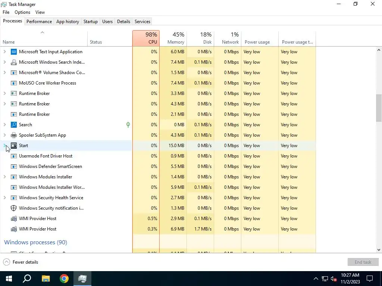Click the Microsoft Text Input Application icon
382x286 pixels.
pyautogui.click(x=14, y=52)
